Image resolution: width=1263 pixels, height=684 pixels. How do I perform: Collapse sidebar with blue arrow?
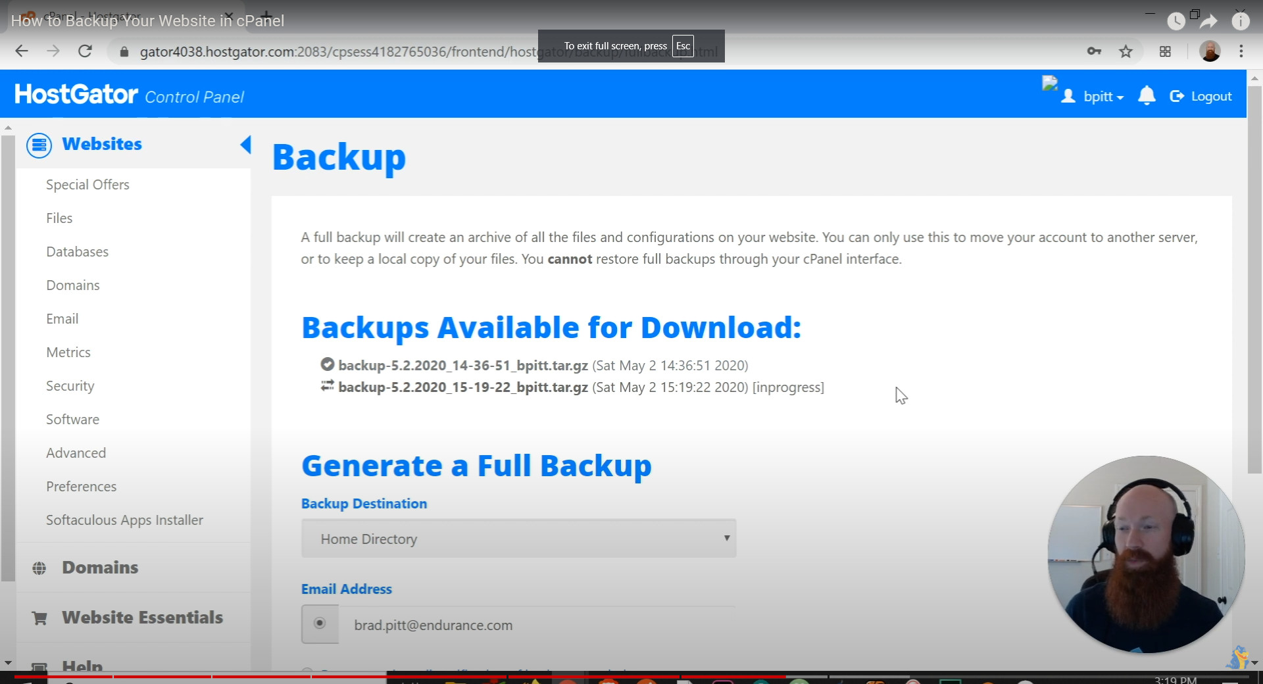point(246,145)
